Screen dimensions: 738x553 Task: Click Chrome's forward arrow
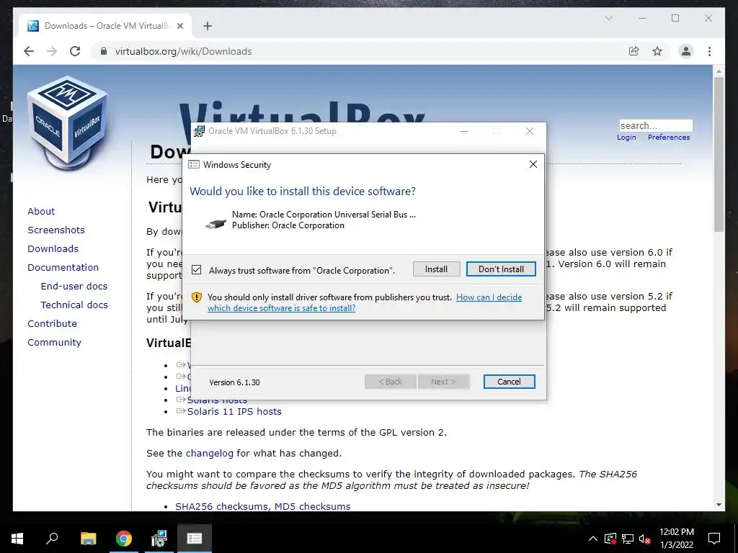(52, 51)
